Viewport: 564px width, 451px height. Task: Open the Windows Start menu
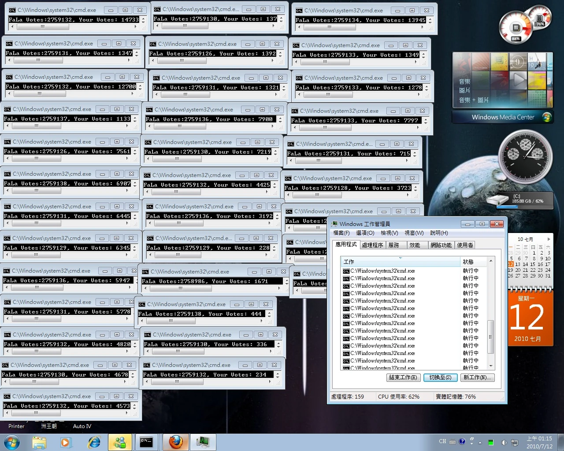[x=12, y=442]
